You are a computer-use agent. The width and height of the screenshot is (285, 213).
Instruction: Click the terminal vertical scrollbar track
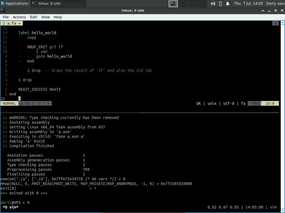click(x=282, y=117)
